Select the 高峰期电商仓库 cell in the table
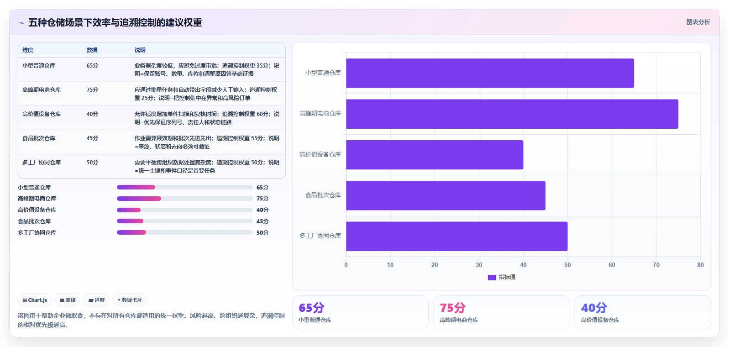Viewport: 729px width, 347px height. (42, 90)
